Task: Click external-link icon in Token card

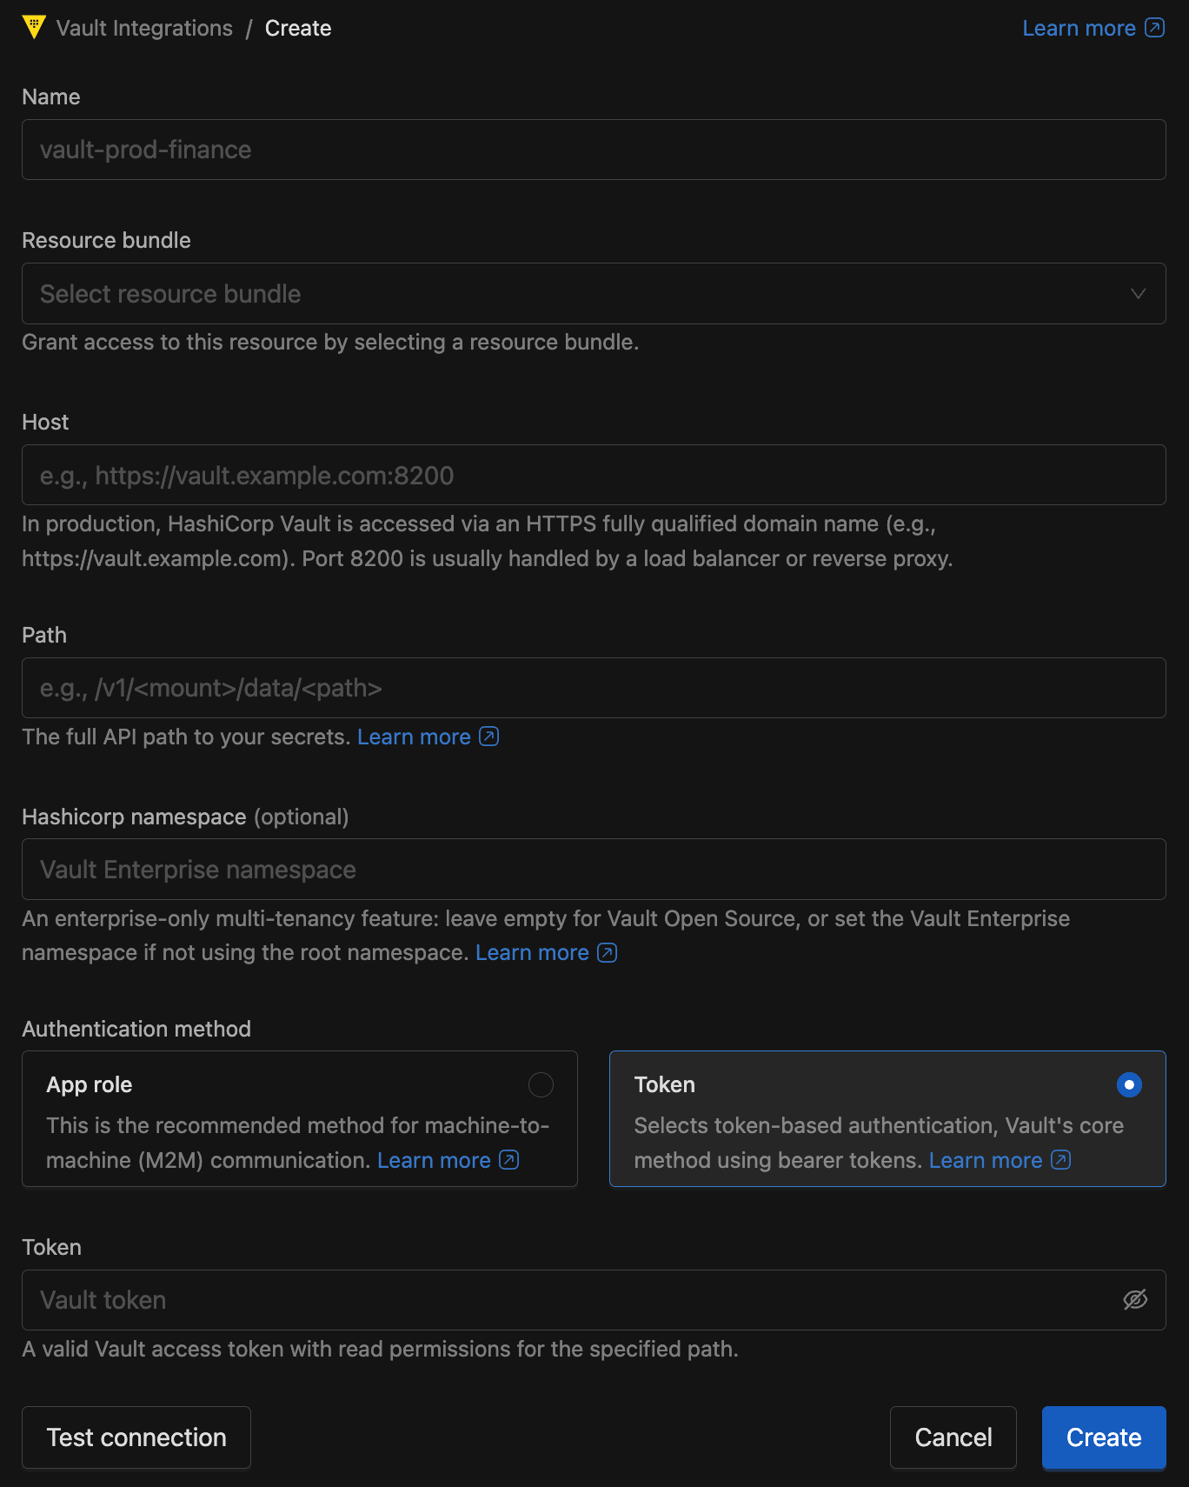Action: click(x=1061, y=1160)
